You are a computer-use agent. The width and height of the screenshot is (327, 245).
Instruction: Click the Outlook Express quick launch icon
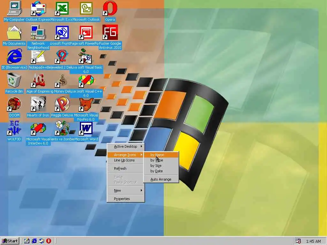pyautogui.click(x=42, y=241)
